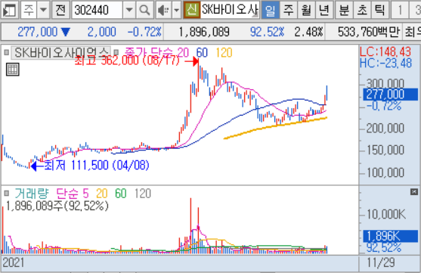This screenshot has width=421, height=273.
Task: Switch to the 분 minute chart tab
Action: (344, 11)
